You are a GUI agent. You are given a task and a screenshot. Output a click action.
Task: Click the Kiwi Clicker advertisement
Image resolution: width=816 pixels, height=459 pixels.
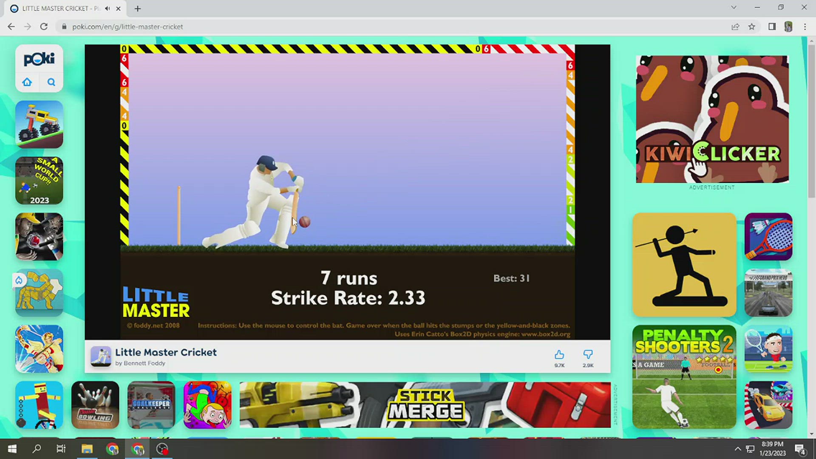[712, 119]
